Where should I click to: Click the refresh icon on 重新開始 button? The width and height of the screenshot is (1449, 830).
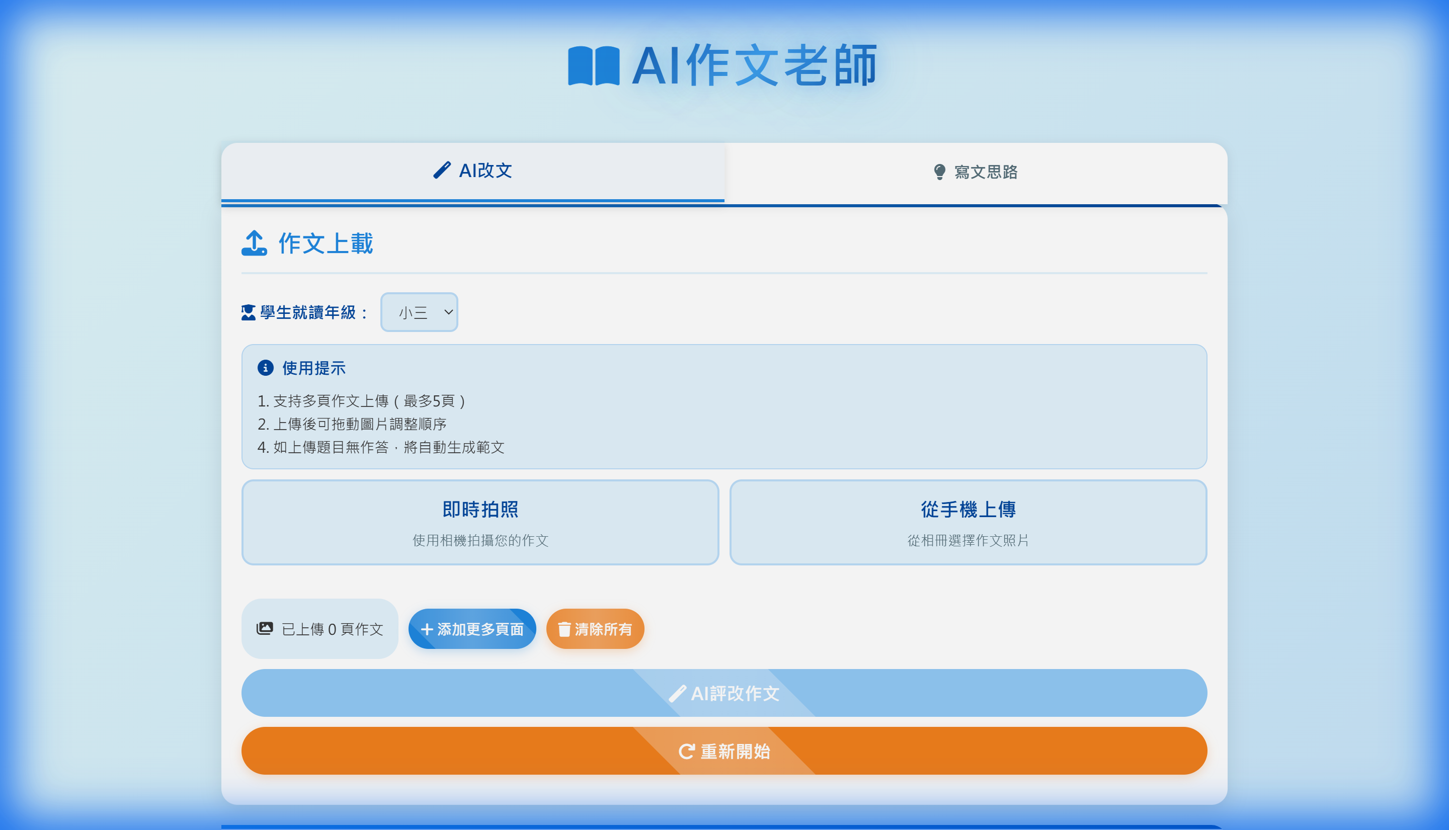click(x=687, y=752)
